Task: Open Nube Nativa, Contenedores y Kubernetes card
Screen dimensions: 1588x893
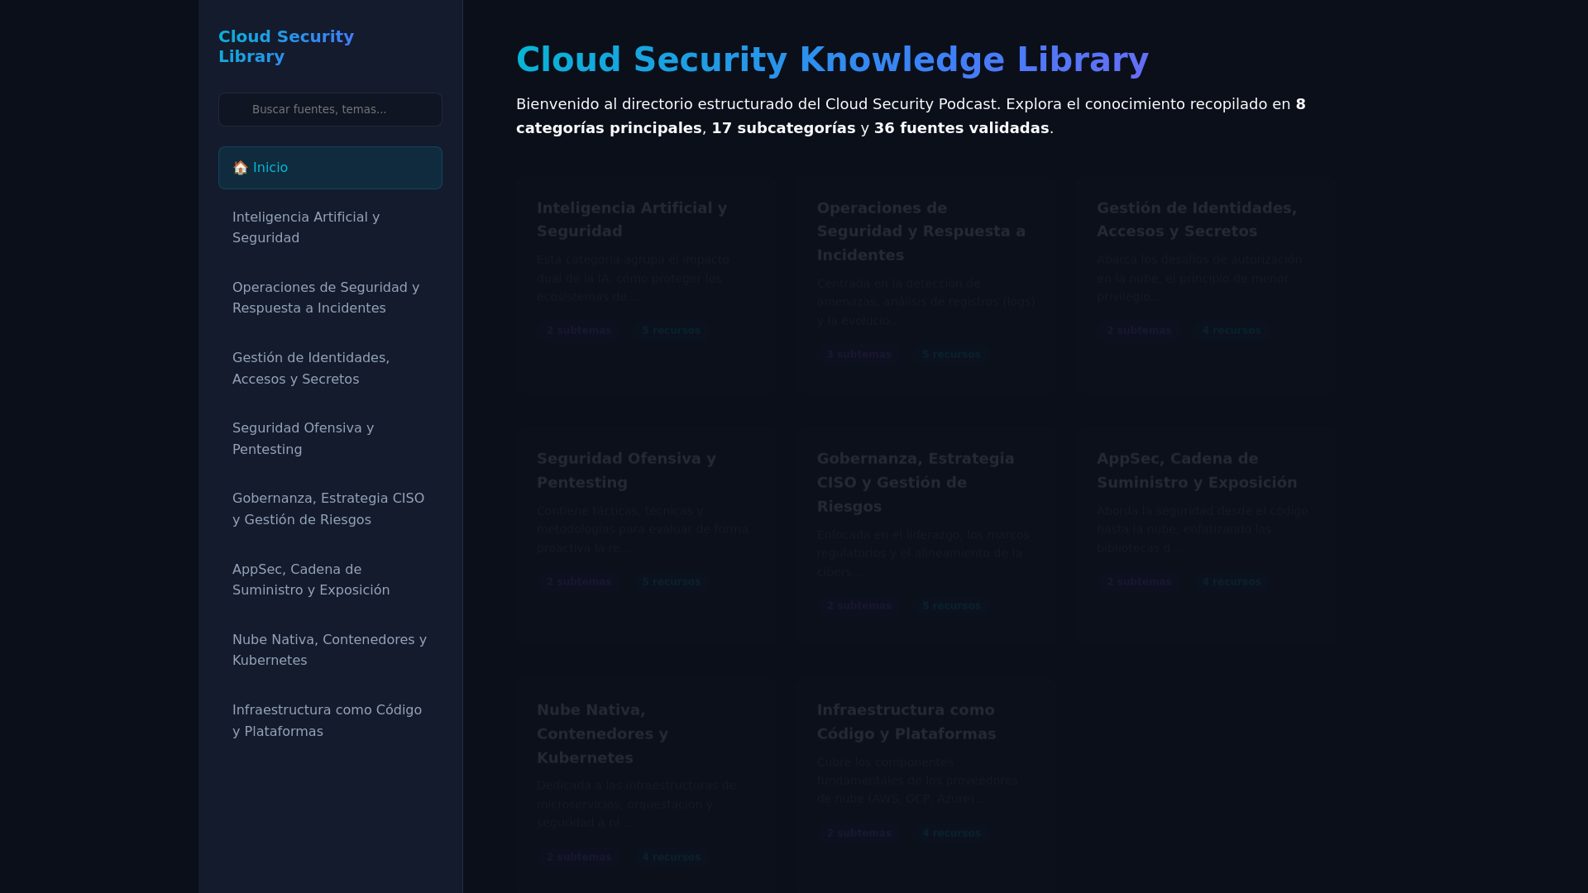Action: click(647, 786)
